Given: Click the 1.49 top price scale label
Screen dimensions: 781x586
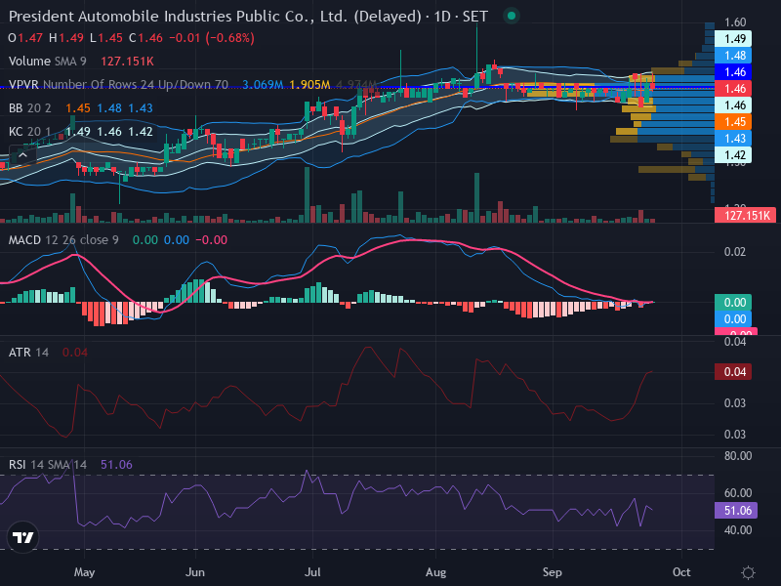Looking at the screenshot, I should point(733,39).
